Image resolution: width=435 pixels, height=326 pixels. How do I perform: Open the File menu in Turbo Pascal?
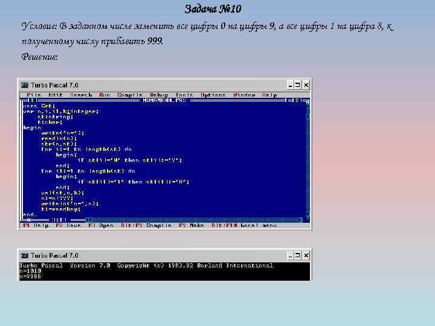point(34,95)
